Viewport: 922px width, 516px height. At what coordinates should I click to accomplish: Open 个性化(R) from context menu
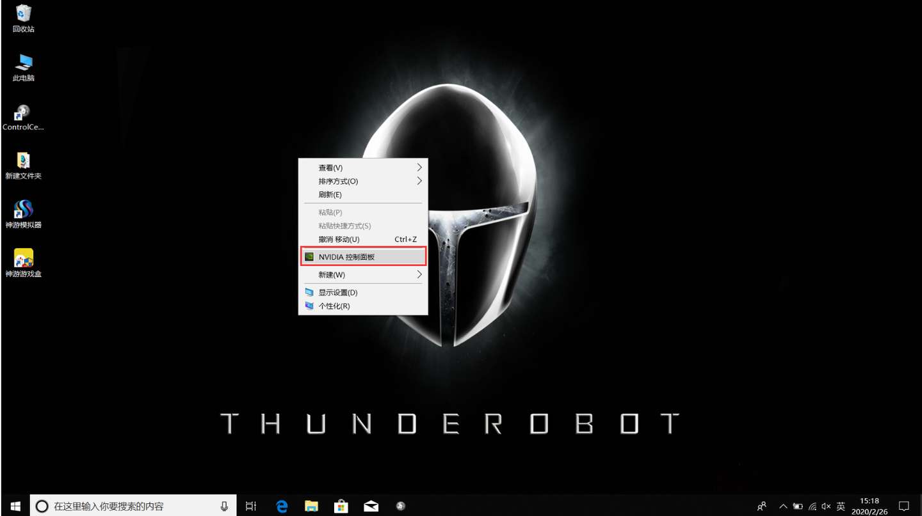pyautogui.click(x=363, y=306)
